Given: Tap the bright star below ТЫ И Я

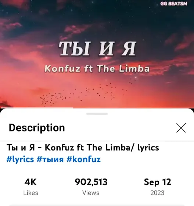Looking at the screenshot, I should click(107, 58).
